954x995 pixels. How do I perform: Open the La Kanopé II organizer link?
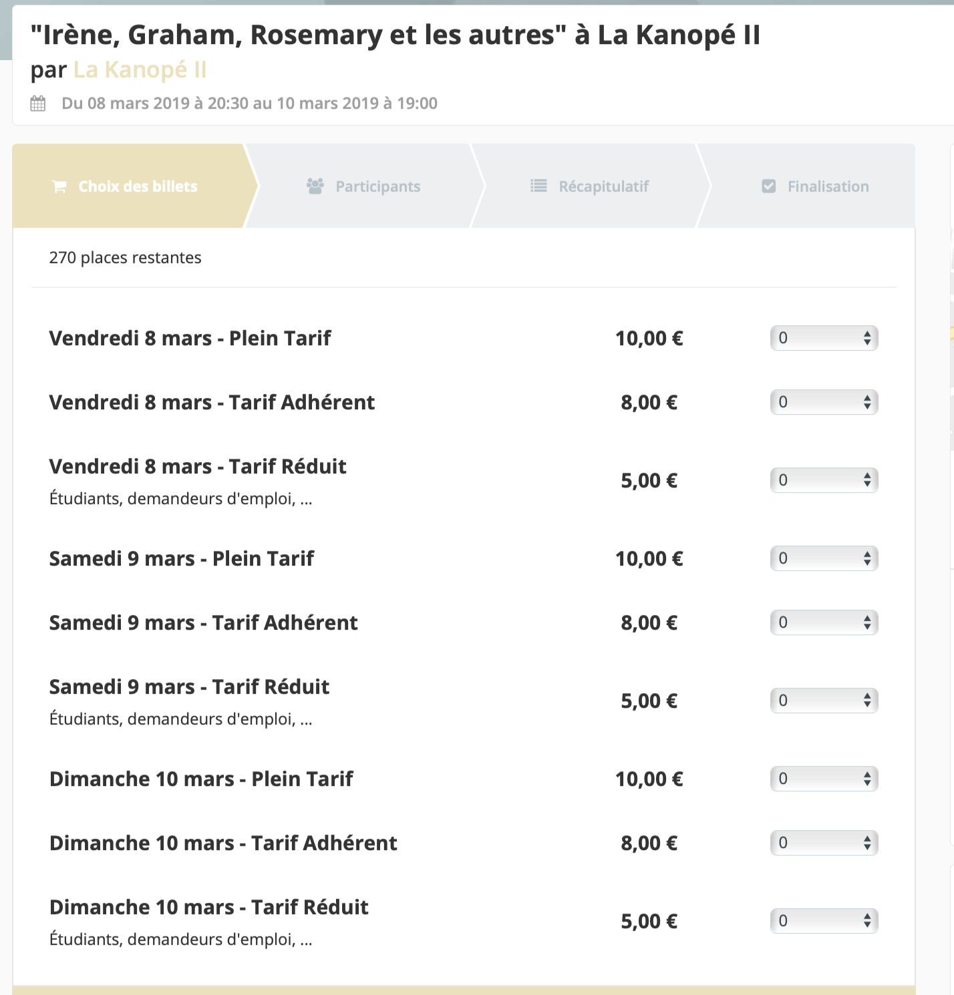click(140, 70)
